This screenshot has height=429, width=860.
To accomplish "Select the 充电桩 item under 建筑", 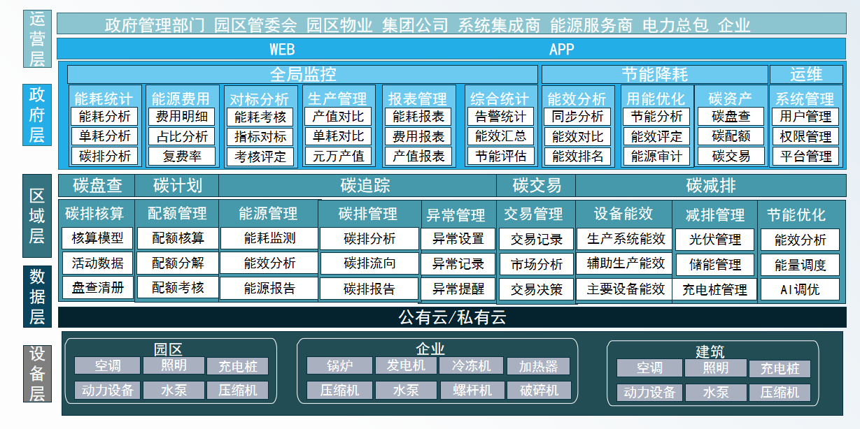I will click(779, 369).
